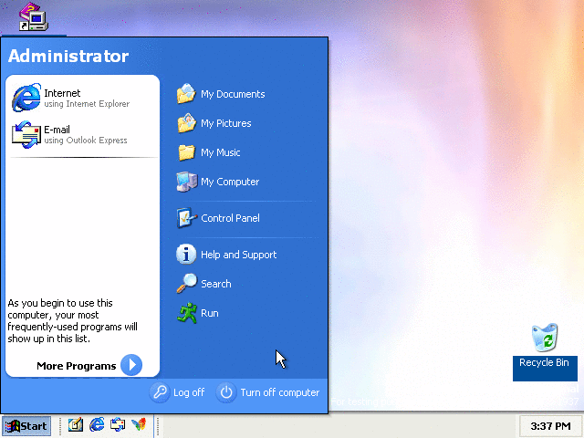Click the More Programs label
The width and height of the screenshot is (584, 438).
(x=77, y=366)
